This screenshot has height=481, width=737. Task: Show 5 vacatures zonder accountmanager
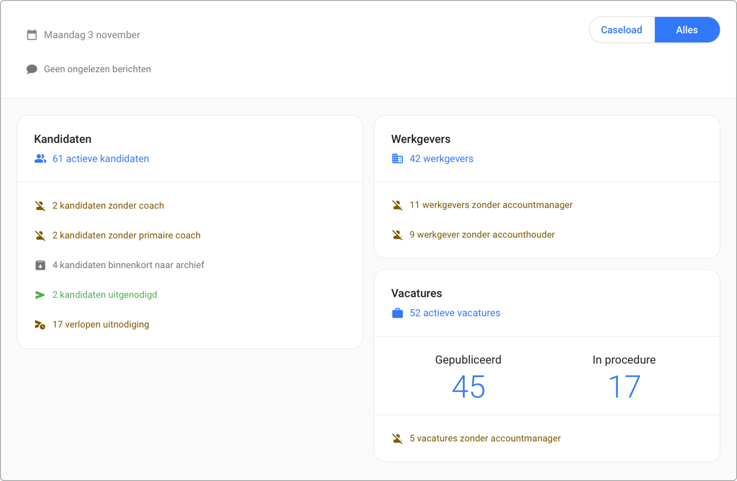pos(485,438)
